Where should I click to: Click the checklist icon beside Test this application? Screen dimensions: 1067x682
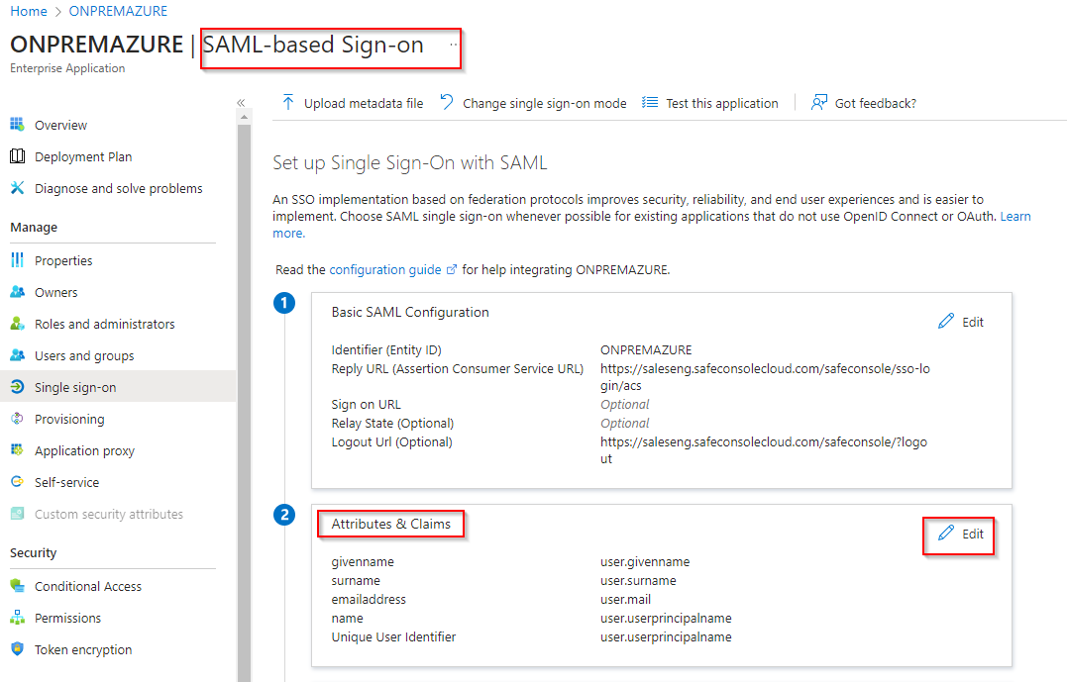coord(650,102)
